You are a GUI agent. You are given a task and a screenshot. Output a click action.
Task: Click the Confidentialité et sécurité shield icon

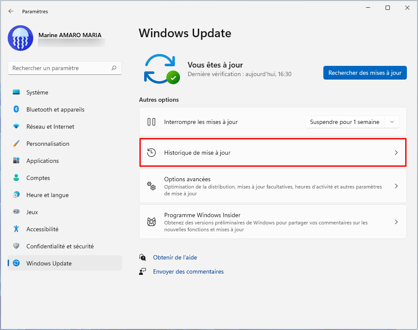[16, 246]
